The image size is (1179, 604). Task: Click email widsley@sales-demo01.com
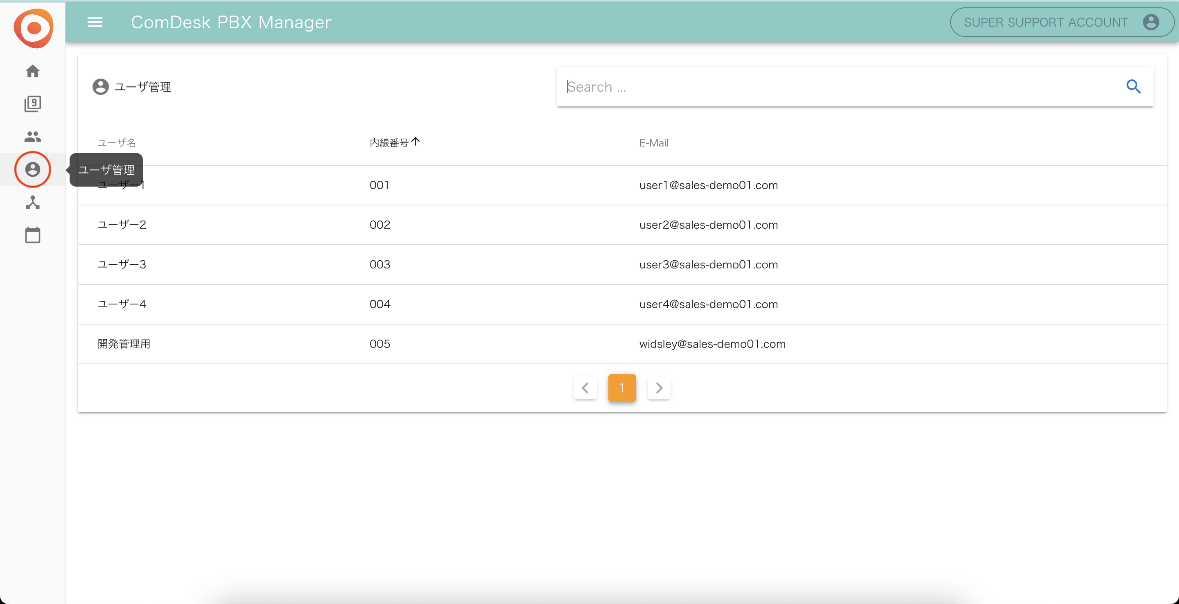(x=713, y=344)
